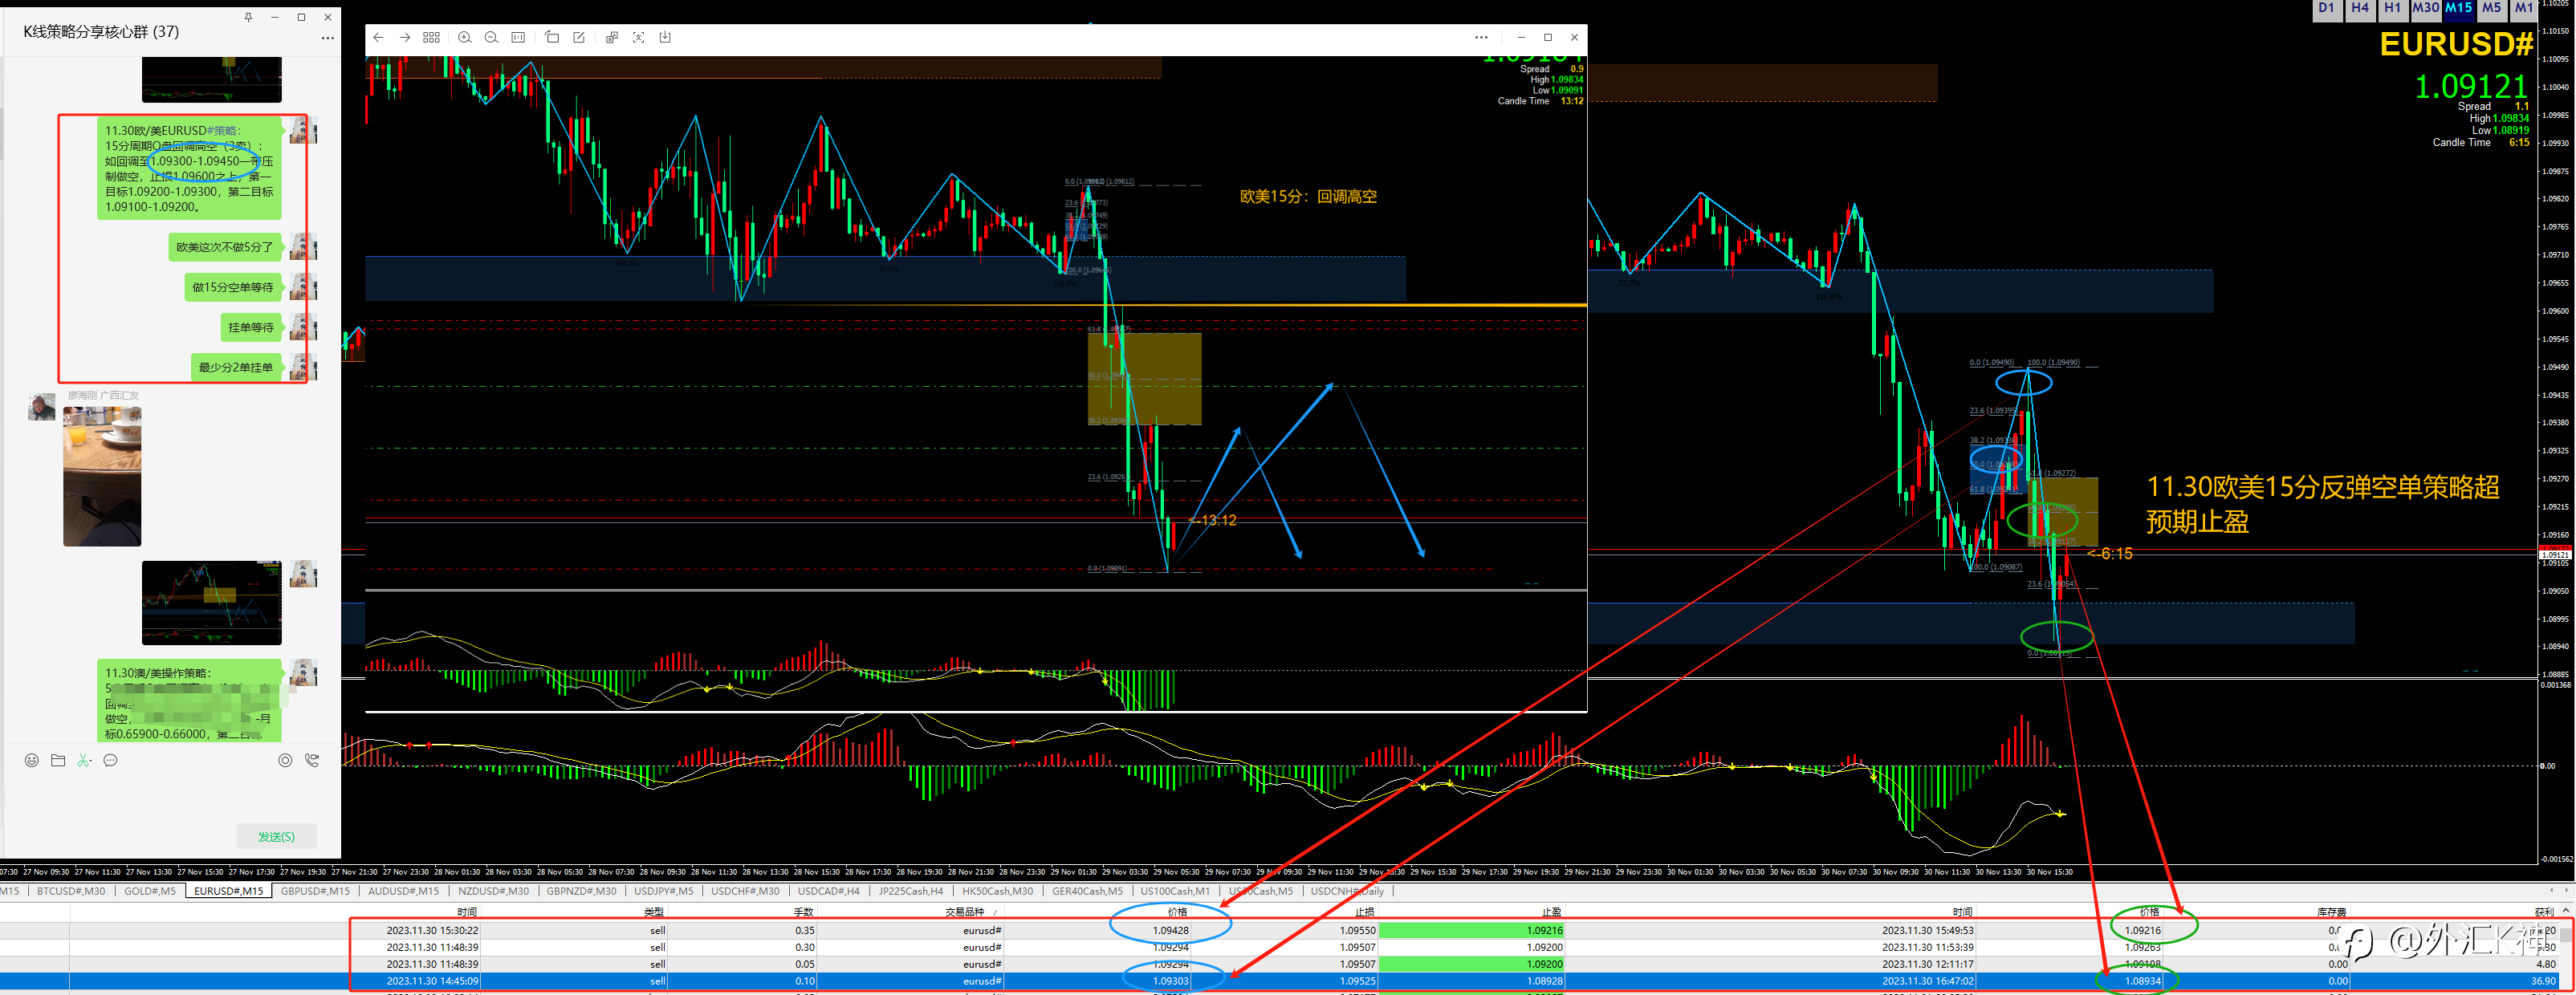Open the AUDUSD#,M15 chart tab
The image size is (2576, 995).
tap(403, 891)
